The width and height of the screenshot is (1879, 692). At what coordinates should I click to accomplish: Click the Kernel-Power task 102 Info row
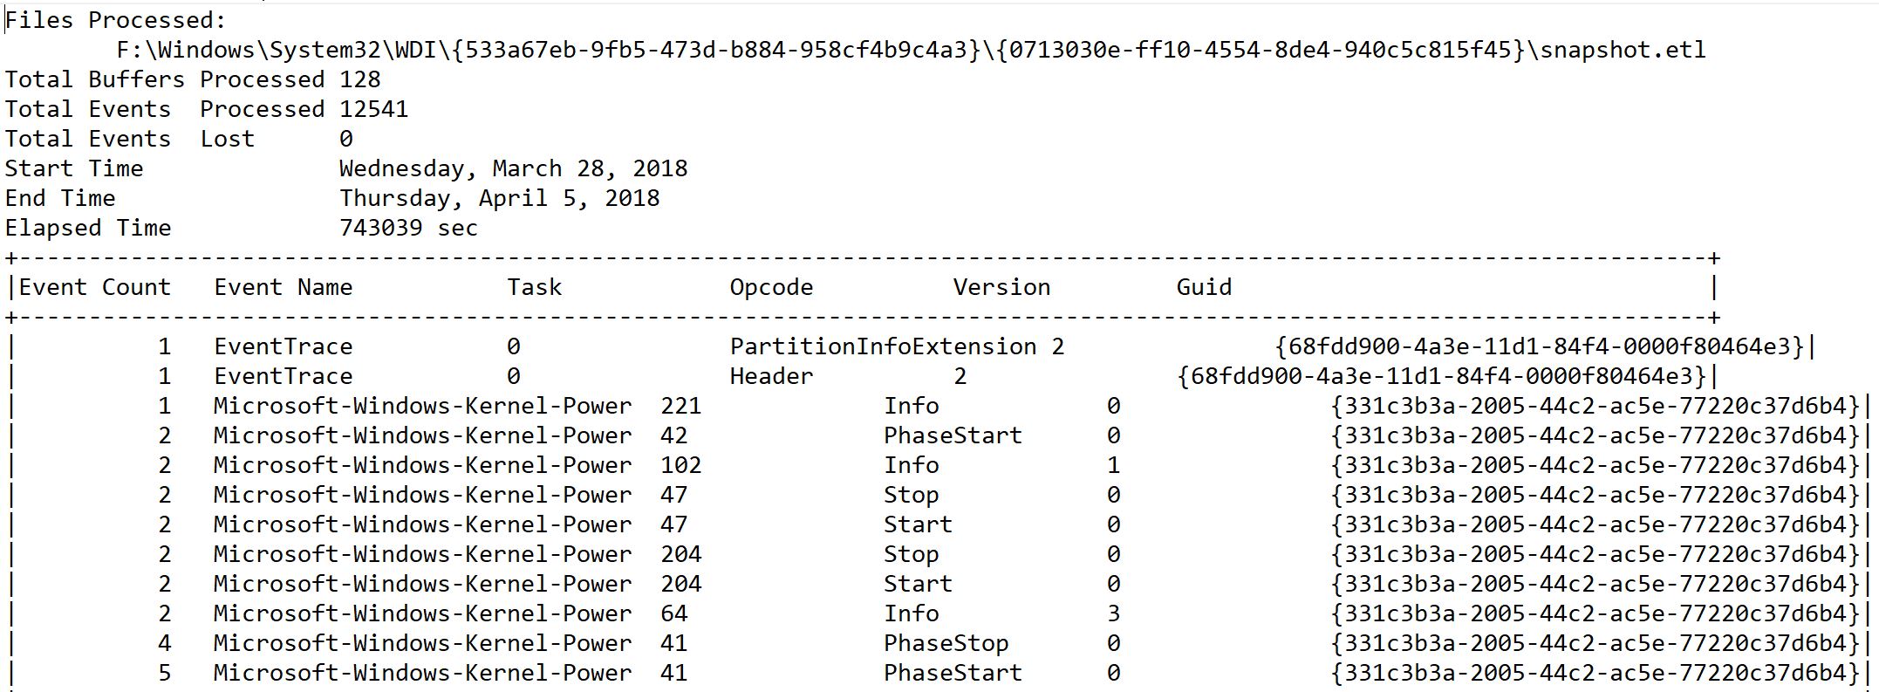pos(939,465)
